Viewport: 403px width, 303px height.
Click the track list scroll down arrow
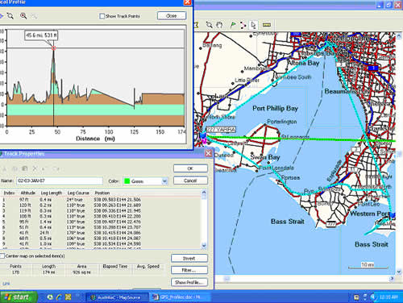click(204, 245)
